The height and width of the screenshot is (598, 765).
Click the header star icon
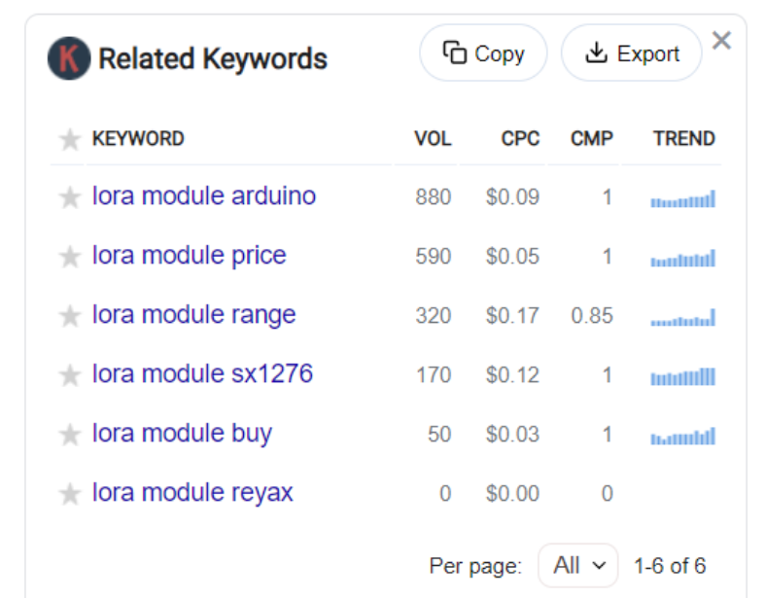69,140
